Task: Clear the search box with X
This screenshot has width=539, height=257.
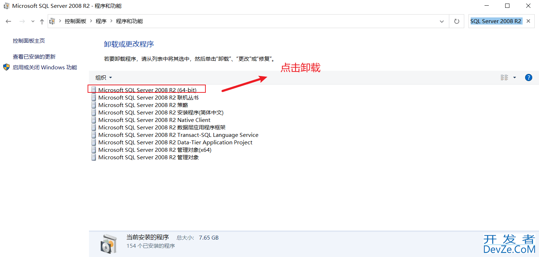Action: pos(528,21)
